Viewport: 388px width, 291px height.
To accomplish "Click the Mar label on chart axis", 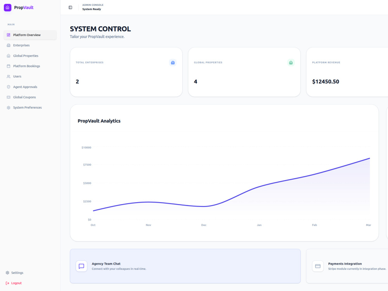I will (369, 225).
